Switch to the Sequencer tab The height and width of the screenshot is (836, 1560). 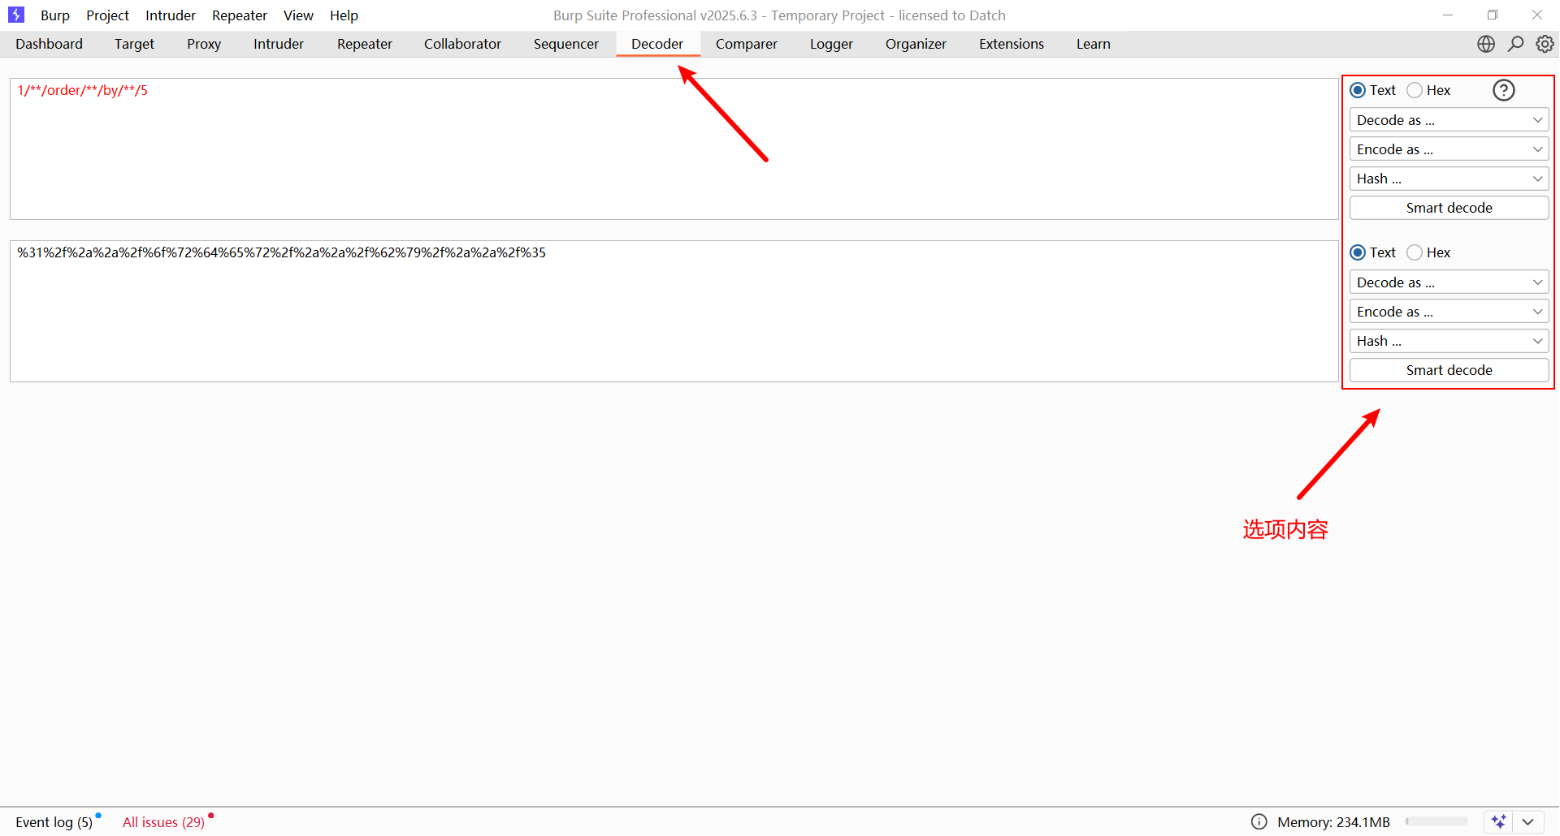click(x=566, y=44)
